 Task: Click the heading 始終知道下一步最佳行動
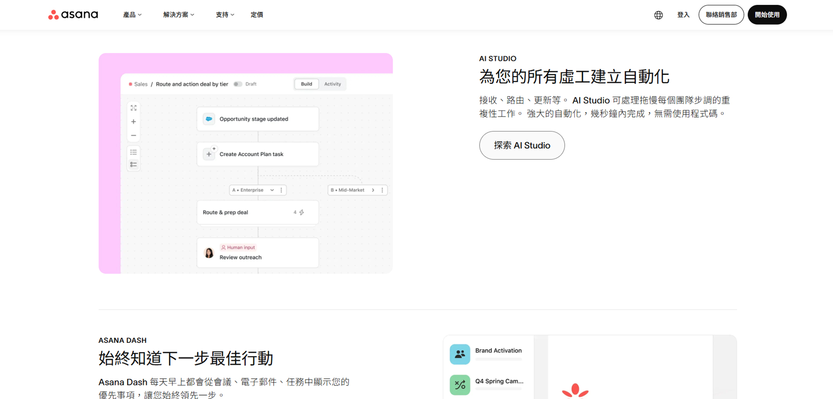186,358
